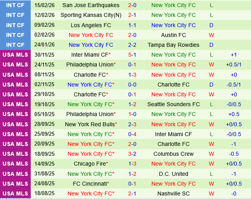Select the 18/08/25 match date
The height and width of the screenshot is (199, 251).
(45, 193)
